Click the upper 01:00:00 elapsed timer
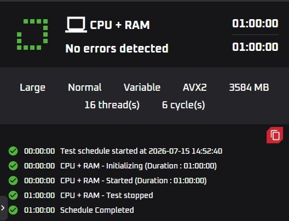Screen dimensions: 289x221 point(255,24)
